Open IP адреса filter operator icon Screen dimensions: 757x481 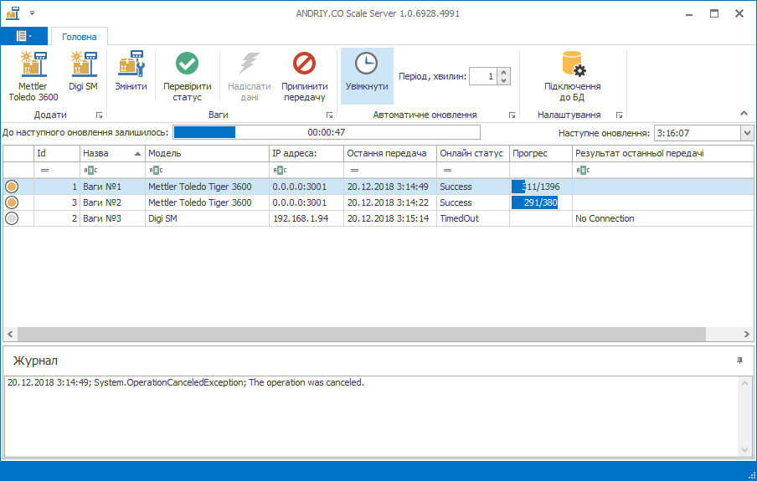click(x=280, y=171)
